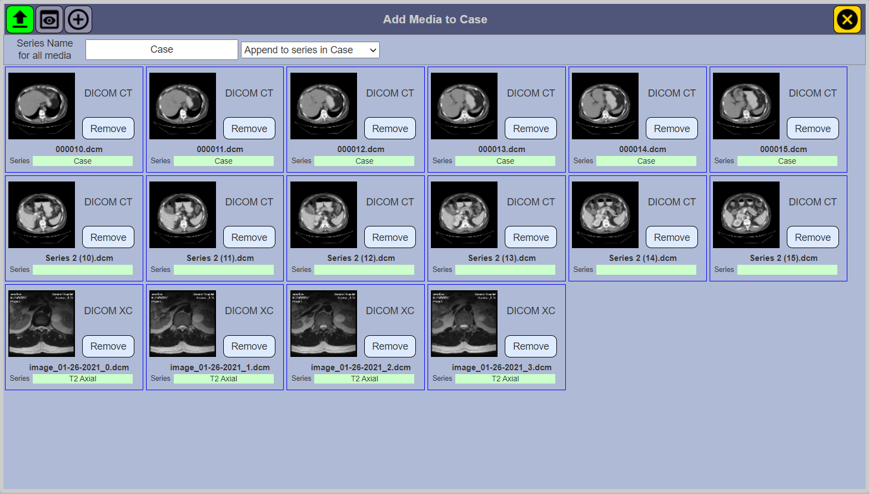Screen dimensions: 869x494
Task: Click the Series Name for all media field
Action: 161,49
